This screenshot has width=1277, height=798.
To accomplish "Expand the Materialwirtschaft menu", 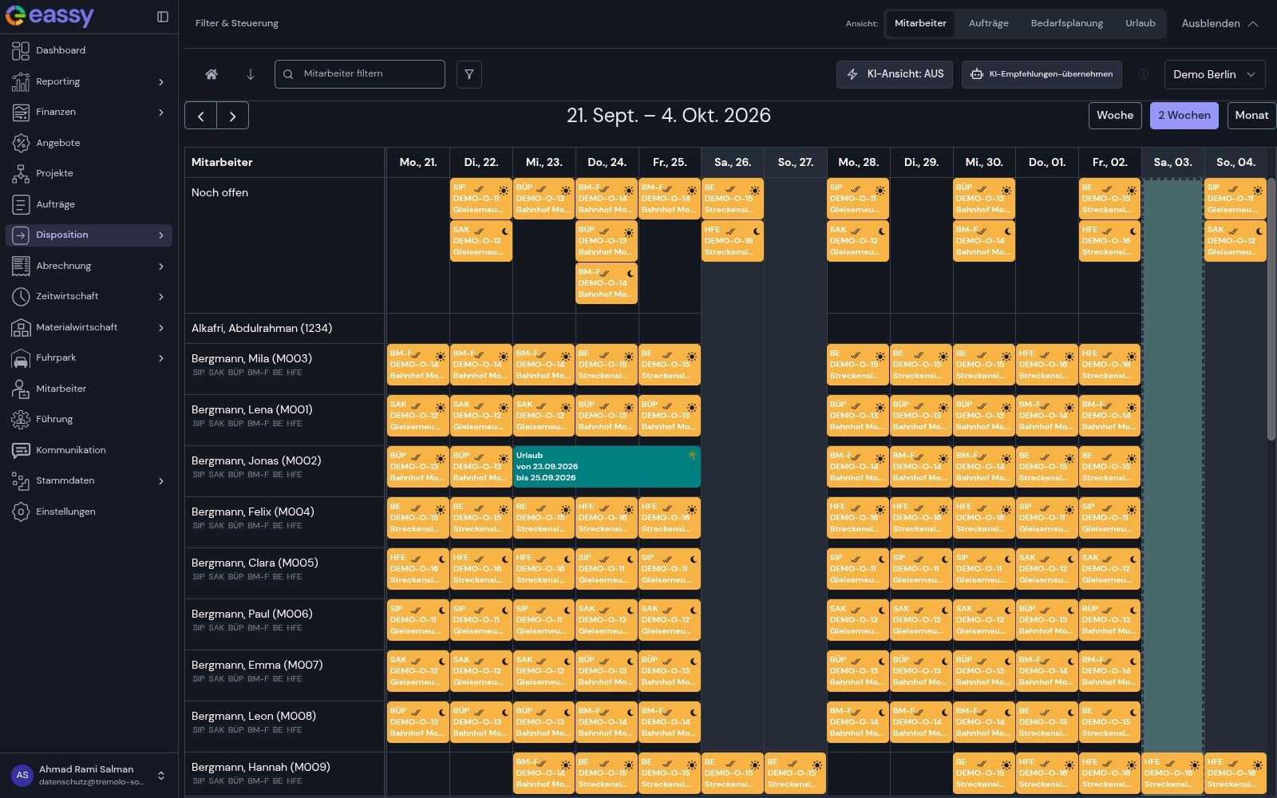I will click(x=89, y=327).
